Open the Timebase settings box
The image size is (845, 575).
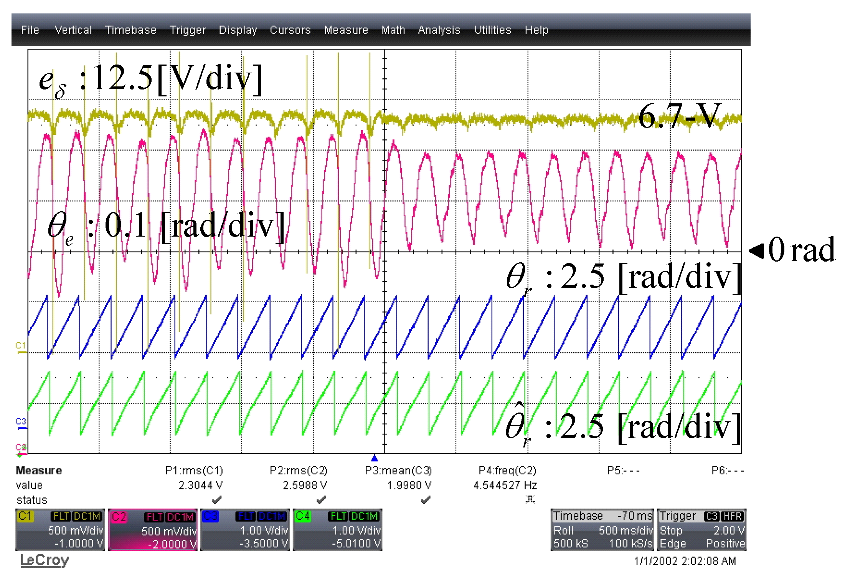(x=602, y=530)
